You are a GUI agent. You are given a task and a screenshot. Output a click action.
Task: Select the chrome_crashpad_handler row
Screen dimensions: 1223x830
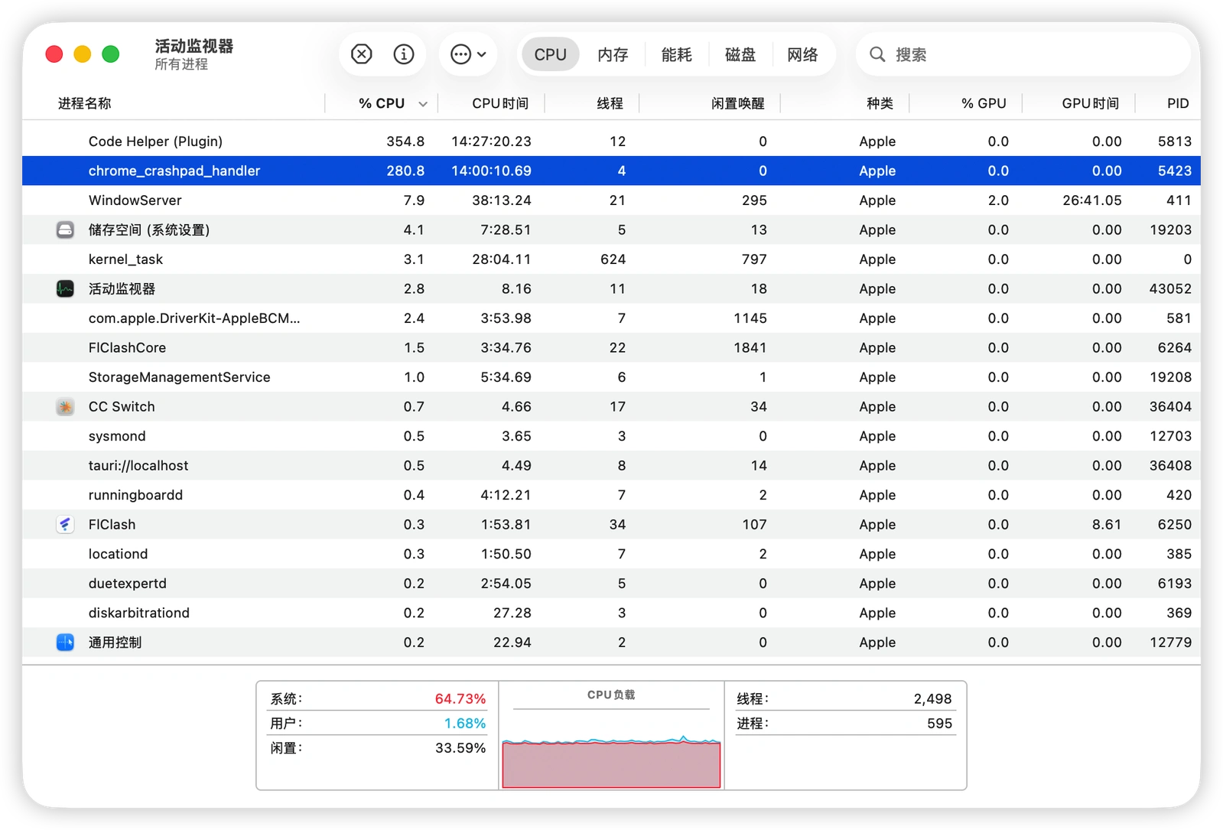(611, 171)
